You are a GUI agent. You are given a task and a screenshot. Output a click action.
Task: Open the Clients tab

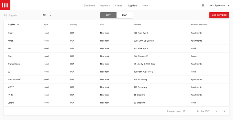(x=118, y=5)
